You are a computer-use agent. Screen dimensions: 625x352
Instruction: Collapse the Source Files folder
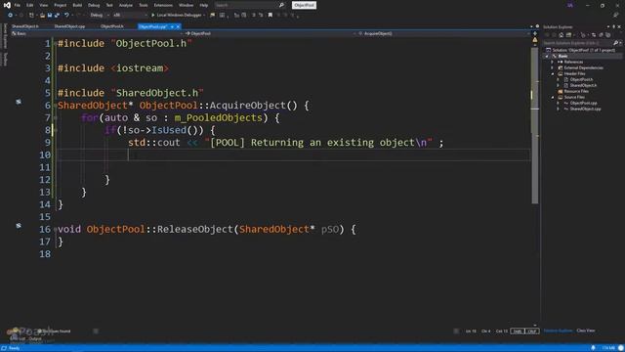553,98
